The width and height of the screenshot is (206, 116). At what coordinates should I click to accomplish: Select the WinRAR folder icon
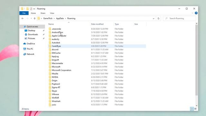50,98
